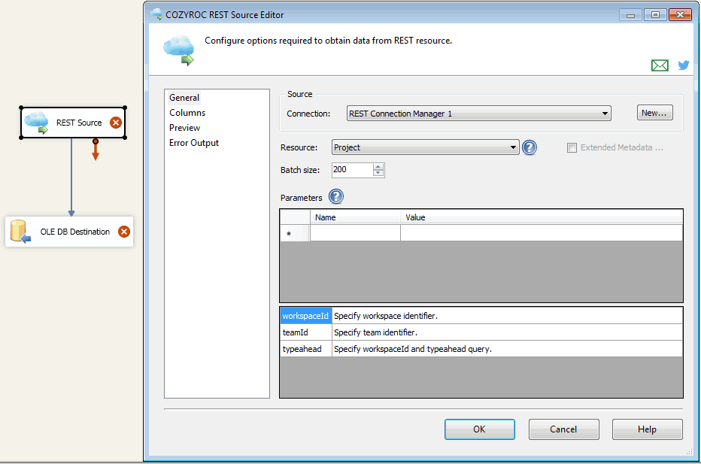
Task: Click OLE DB Destination error icon
Action: point(124,232)
